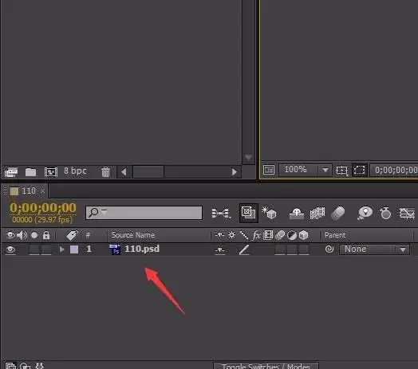Expand the 110.psd layer properties

(62, 249)
